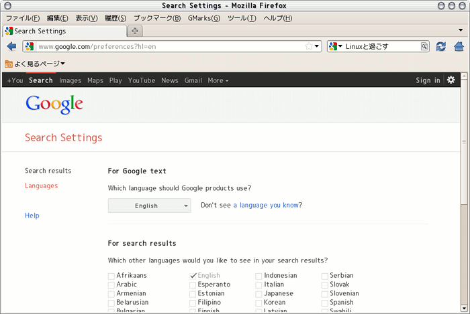Open Google settings gear icon
The height and width of the screenshot is (314, 470).
(x=451, y=80)
